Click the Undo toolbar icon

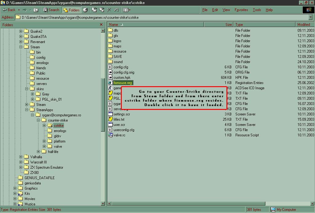[x=116, y=10]
